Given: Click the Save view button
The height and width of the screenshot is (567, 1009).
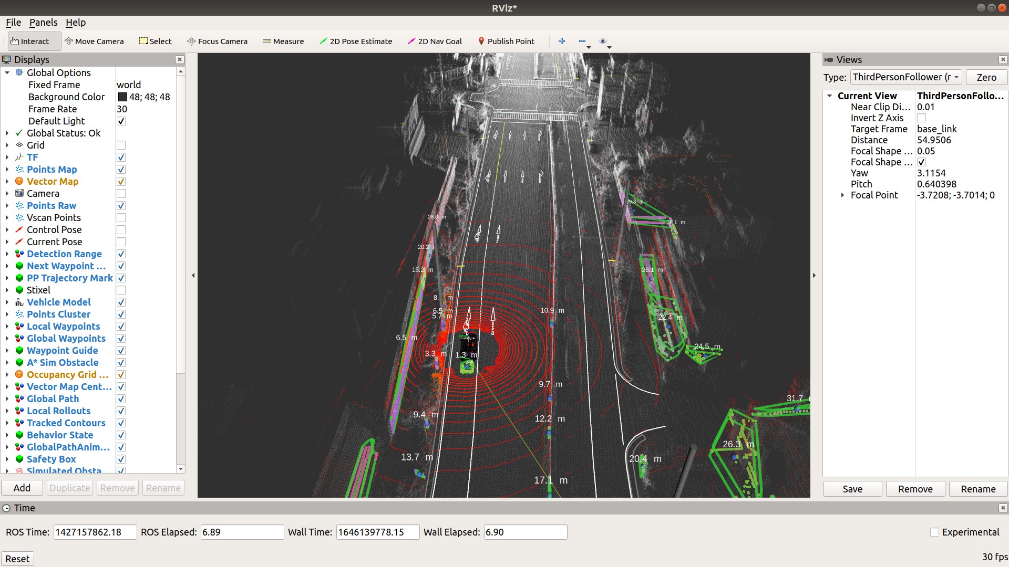Looking at the screenshot, I should pos(852,489).
